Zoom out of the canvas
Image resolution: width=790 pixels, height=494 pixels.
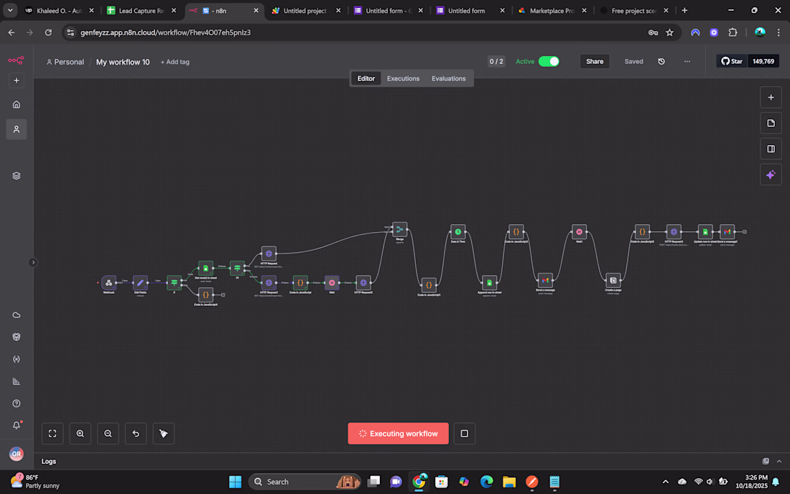coord(108,434)
